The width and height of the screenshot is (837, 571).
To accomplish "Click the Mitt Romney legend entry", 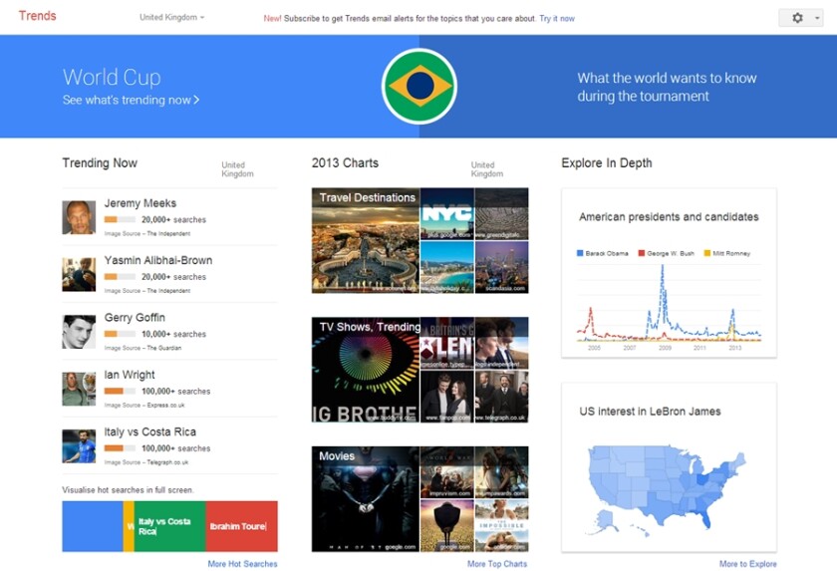I will click(727, 253).
